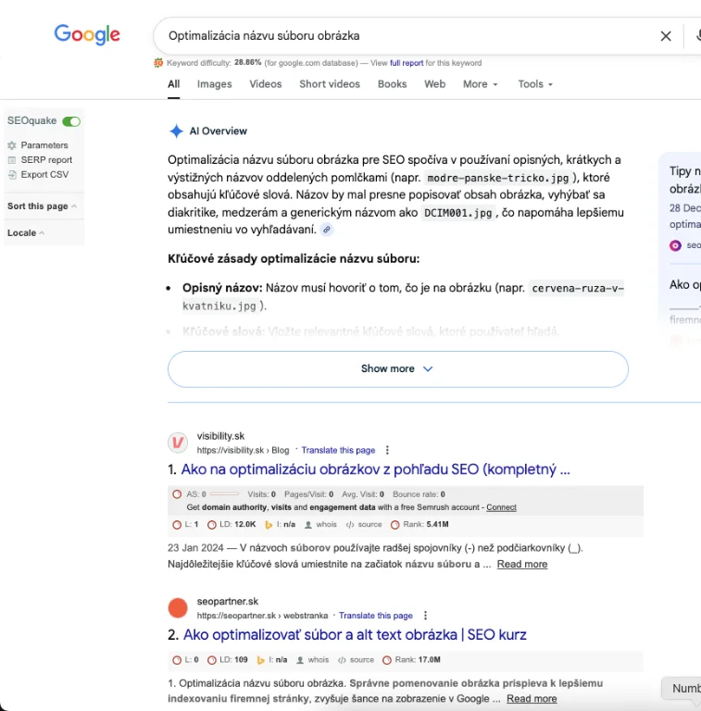Image resolution: width=701 pixels, height=711 pixels.
Task: Expand the Locale section
Action: (x=26, y=232)
